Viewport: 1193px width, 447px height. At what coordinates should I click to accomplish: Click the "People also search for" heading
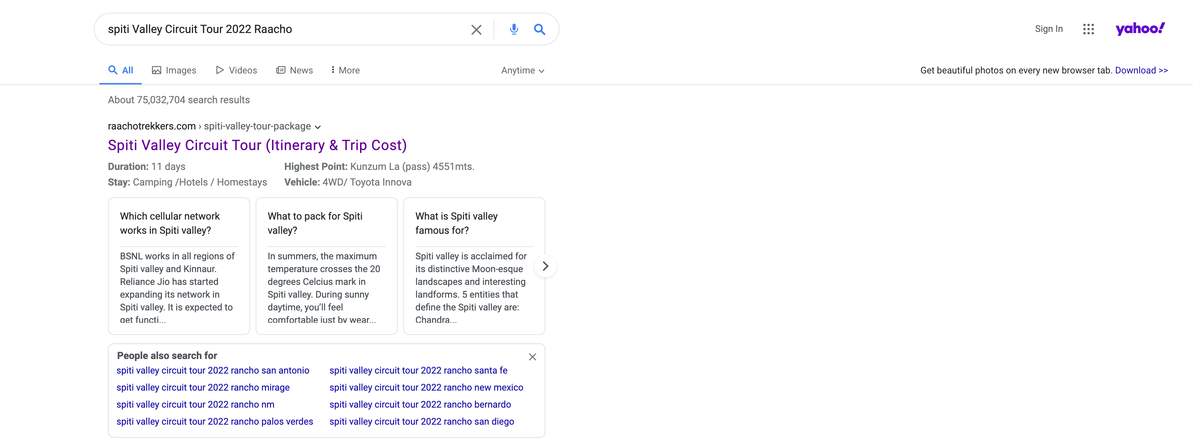point(167,356)
